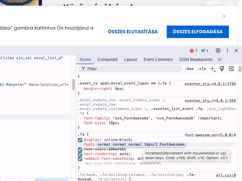This screenshot has height=181, width=242.
Task: Switch to the Styles tab
Action: tap(85, 60)
